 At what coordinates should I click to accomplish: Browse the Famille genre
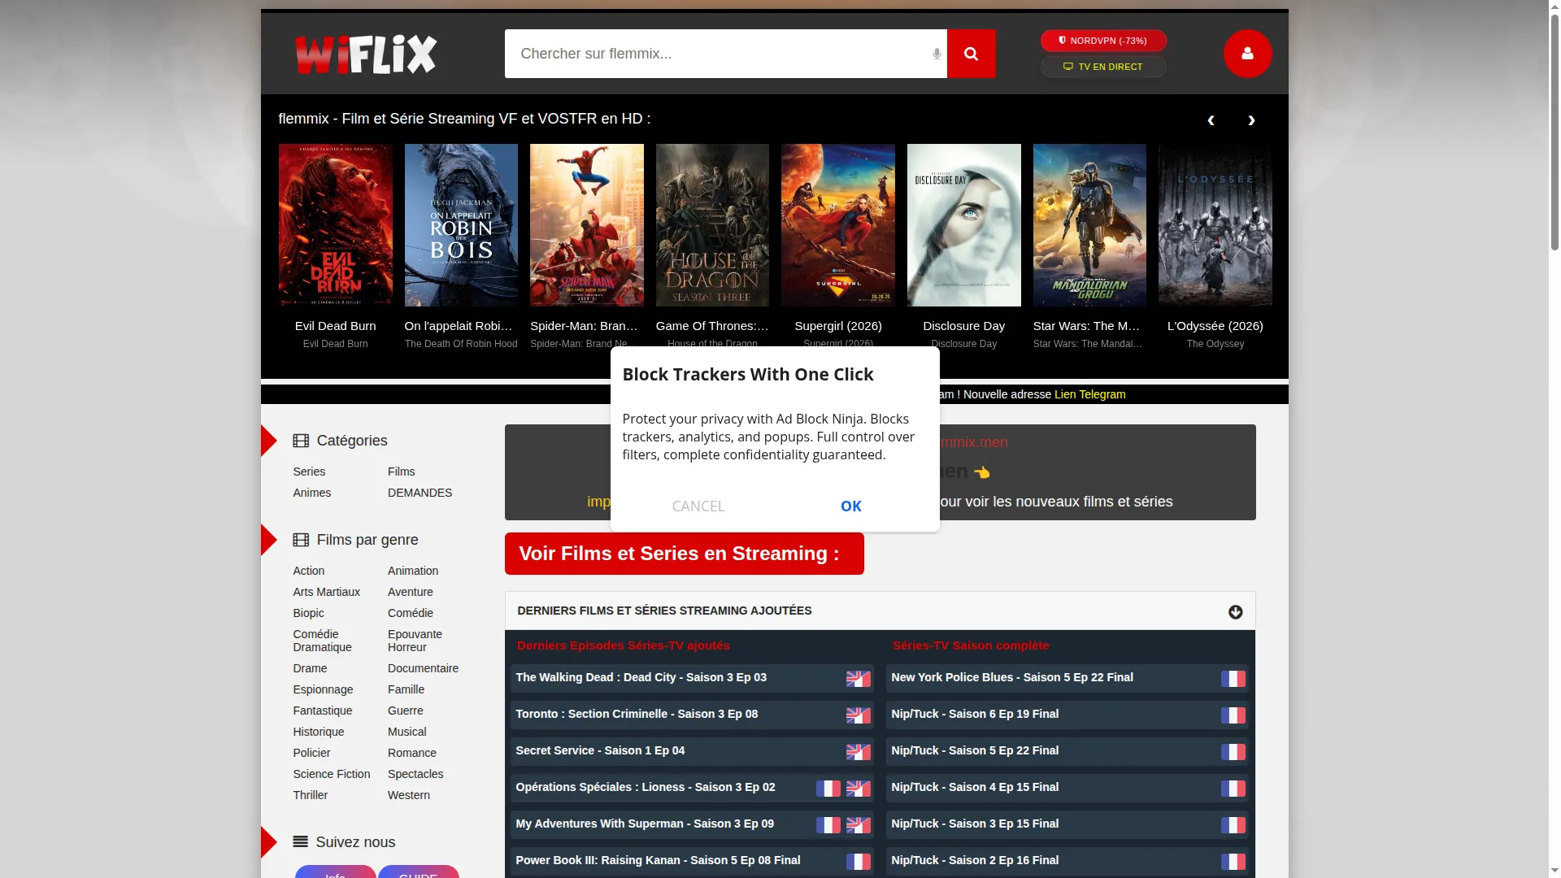(406, 689)
